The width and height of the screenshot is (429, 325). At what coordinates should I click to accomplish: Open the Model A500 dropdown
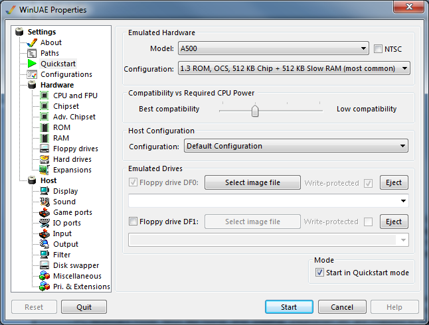274,48
